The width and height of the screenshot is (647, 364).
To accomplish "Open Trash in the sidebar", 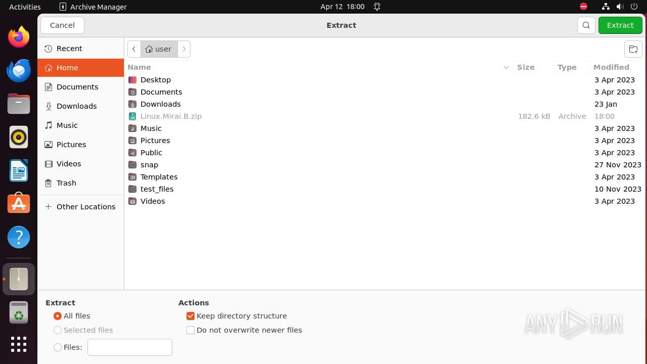I will pos(81,183).
